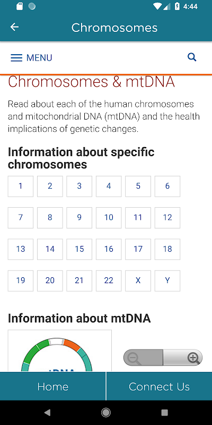
Task: Tap the back arrow in header
Action: (14, 27)
